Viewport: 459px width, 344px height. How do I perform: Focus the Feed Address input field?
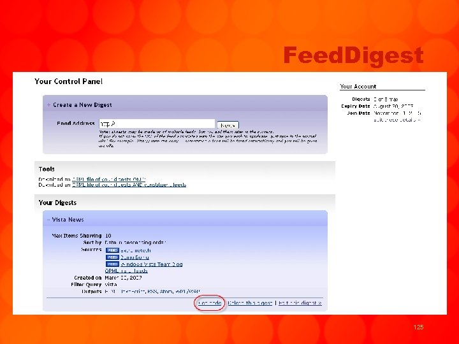pos(157,124)
